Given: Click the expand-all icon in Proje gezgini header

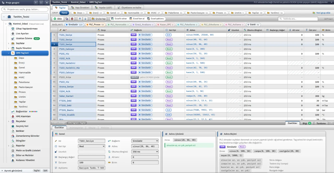Looking at the screenshot, I should (x=36, y=3).
